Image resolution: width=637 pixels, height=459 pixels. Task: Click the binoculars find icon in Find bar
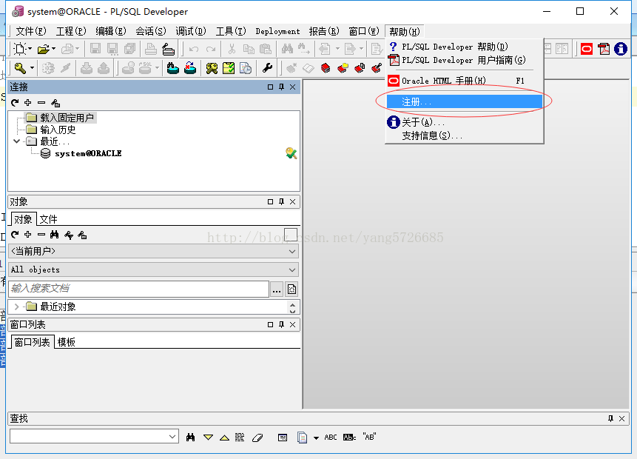click(x=192, y=437)
